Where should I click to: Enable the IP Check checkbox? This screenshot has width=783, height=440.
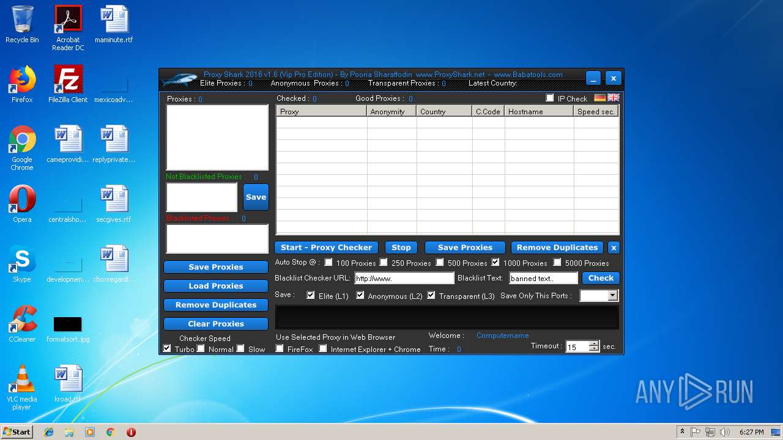(549, 98)
